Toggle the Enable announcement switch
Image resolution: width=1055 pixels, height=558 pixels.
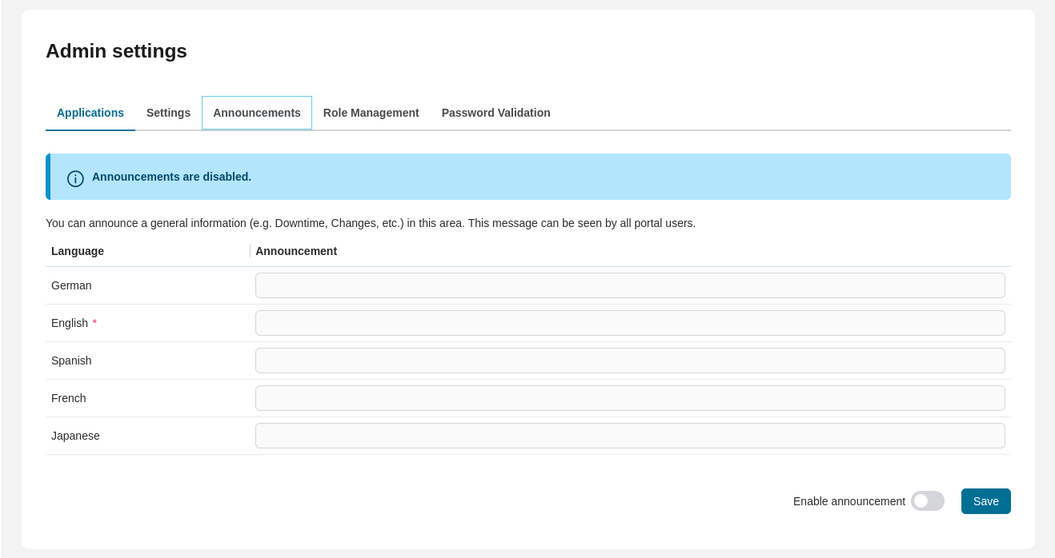[927, 500]
